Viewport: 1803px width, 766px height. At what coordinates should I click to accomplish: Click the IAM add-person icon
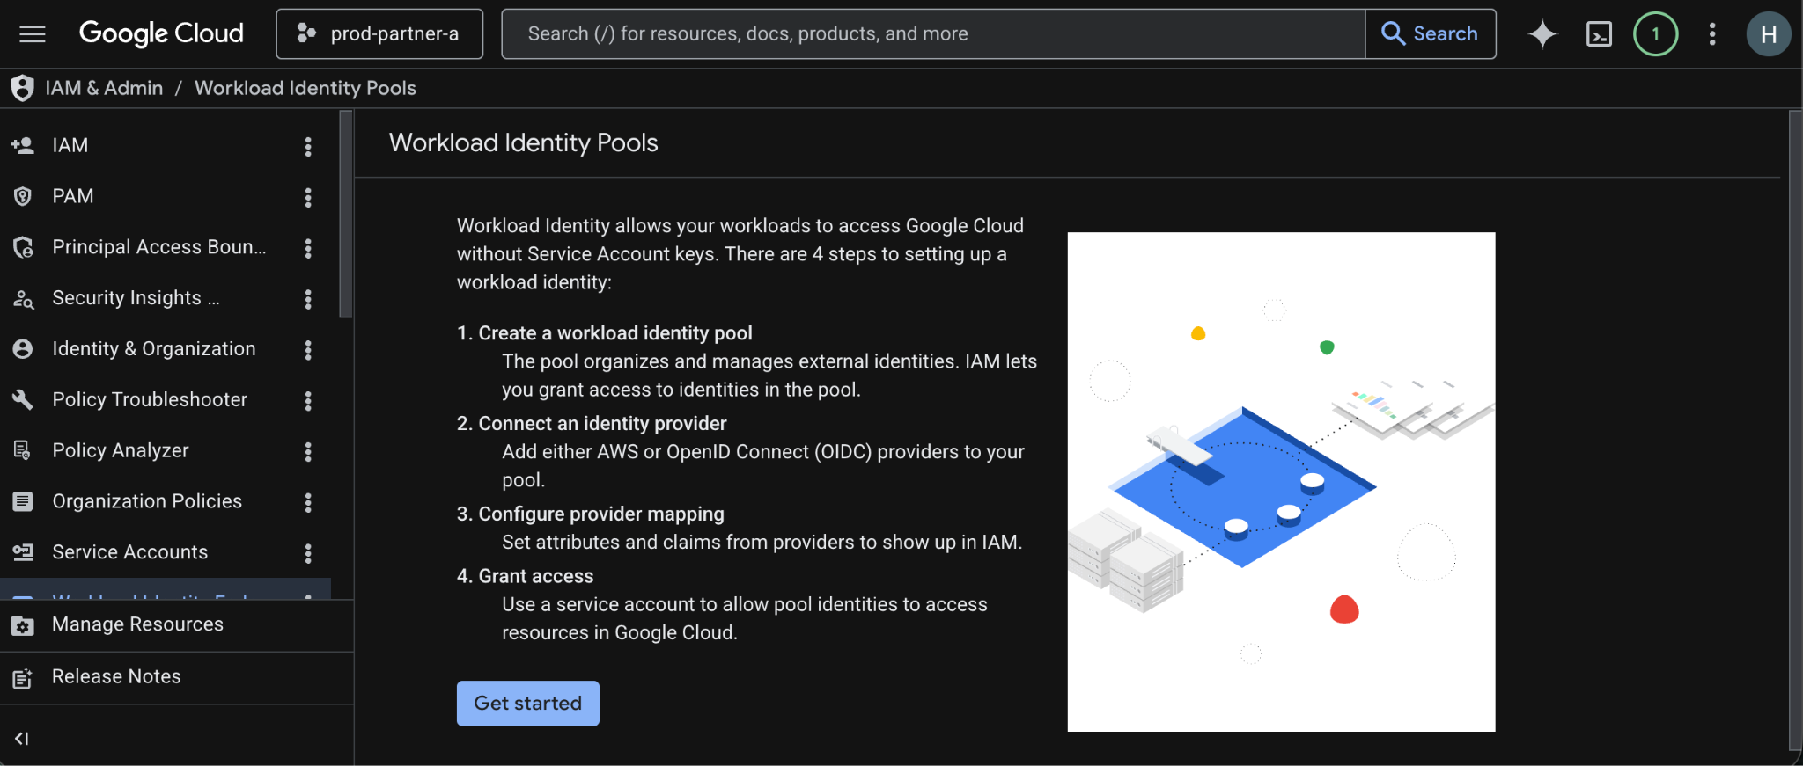click(23, 145)
